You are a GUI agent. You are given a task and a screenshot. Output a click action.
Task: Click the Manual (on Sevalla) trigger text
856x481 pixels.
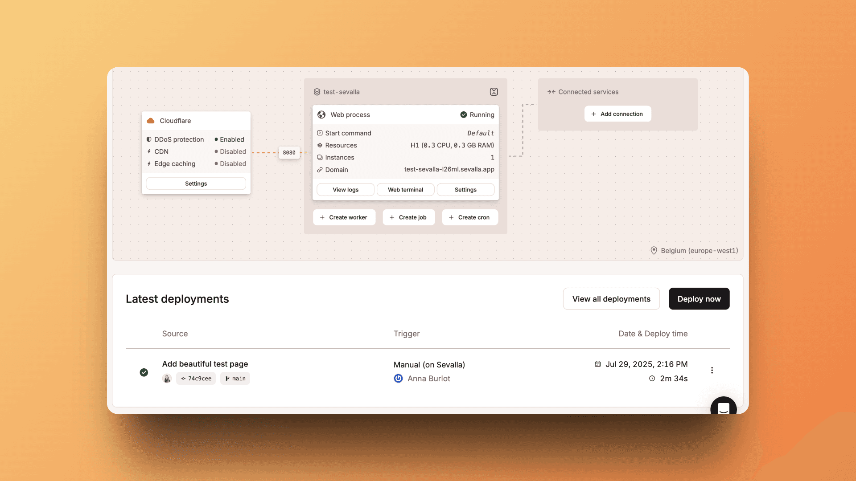click(429, 365)
